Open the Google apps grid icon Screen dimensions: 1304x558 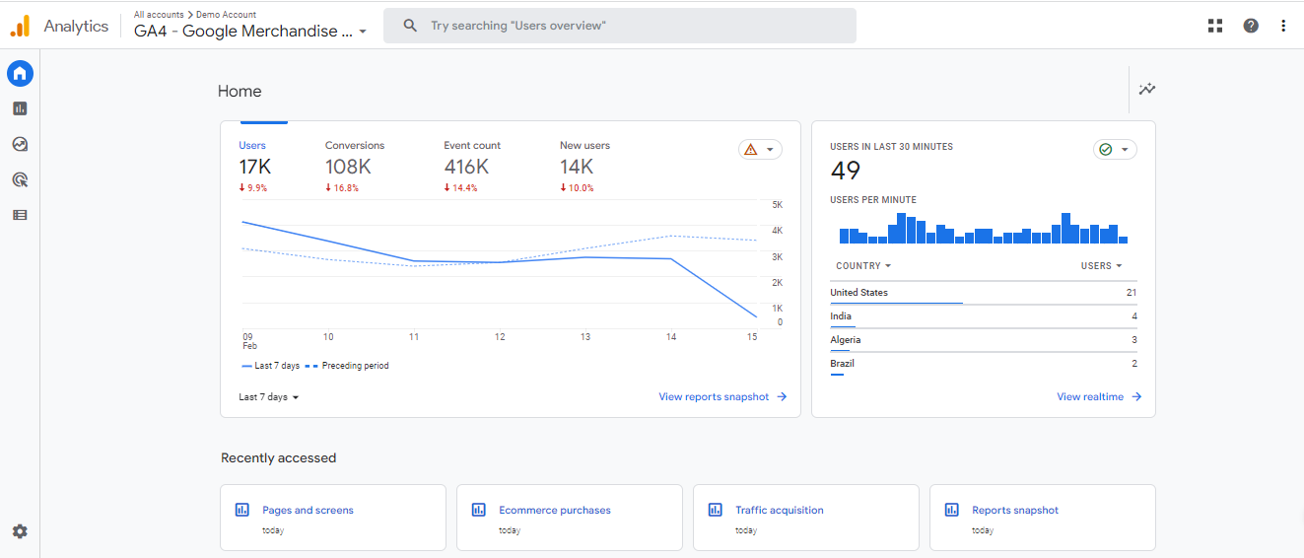point(1215,26)
